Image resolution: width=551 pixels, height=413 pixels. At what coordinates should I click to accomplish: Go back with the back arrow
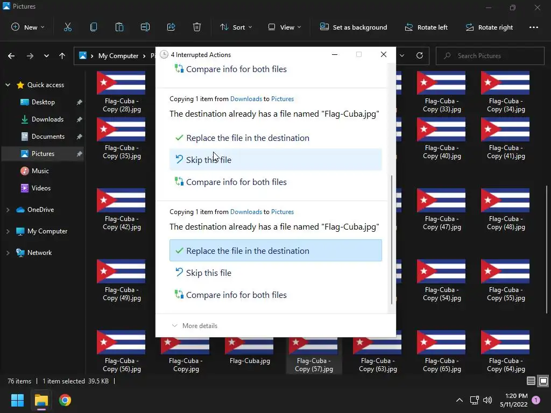[x=11, y=56]
